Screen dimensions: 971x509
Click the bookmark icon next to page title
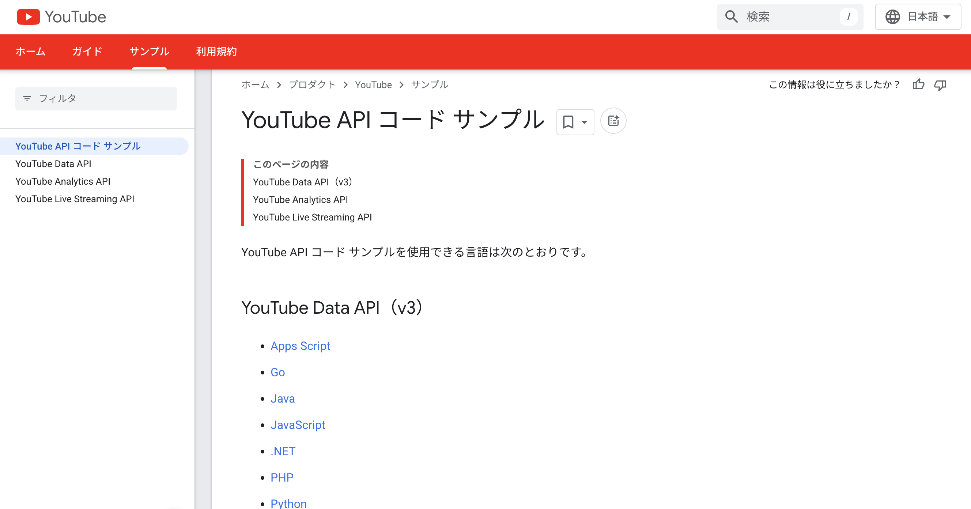569,121
